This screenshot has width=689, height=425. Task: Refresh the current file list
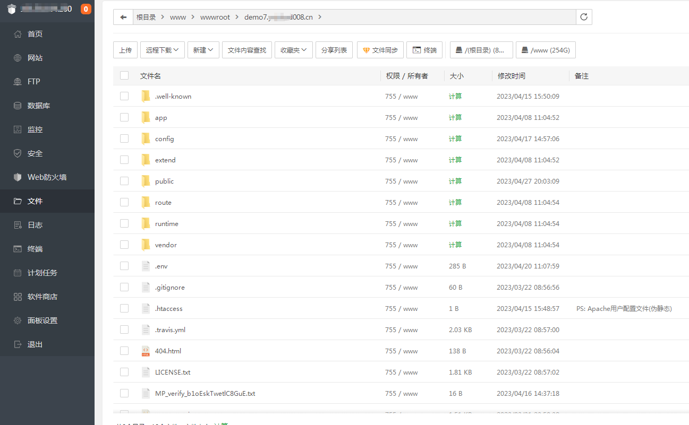tap(583, 16)
